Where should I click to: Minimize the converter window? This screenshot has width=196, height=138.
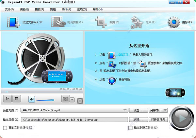click(x=172, y=2)
